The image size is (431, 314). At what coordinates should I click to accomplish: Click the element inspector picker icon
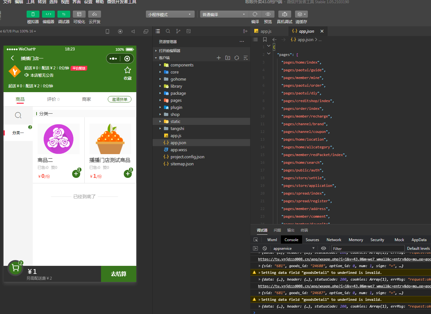[256, 240]
